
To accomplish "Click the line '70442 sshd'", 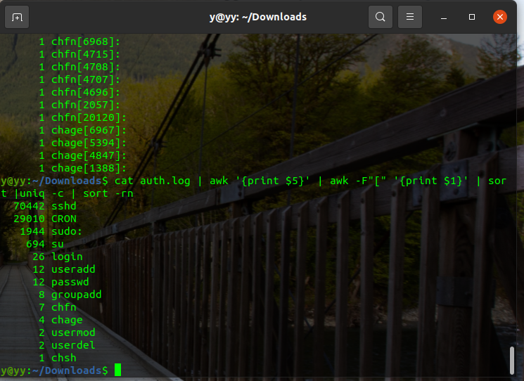I will pyautogui.click(x=45, y=206).
